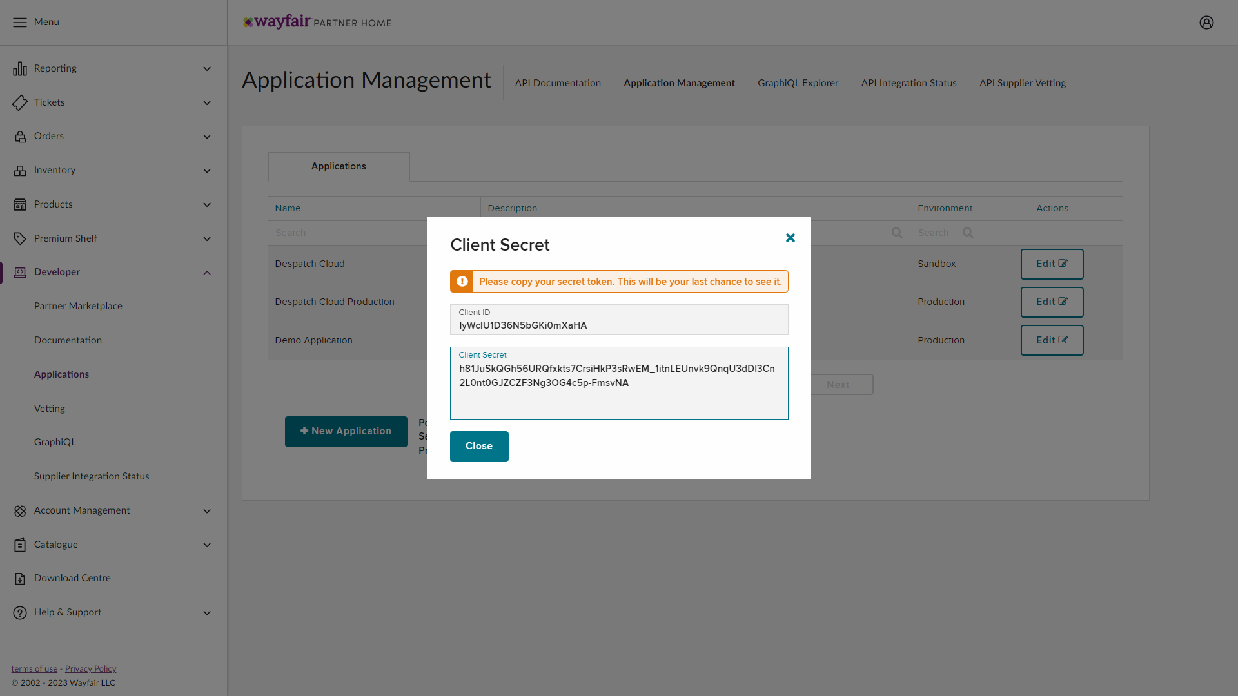Expand the Tickets menu chevron
1238x696 pixels.
(207, 103)
